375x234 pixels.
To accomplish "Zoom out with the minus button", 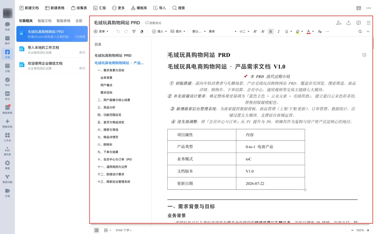I will tap(352, 230).
